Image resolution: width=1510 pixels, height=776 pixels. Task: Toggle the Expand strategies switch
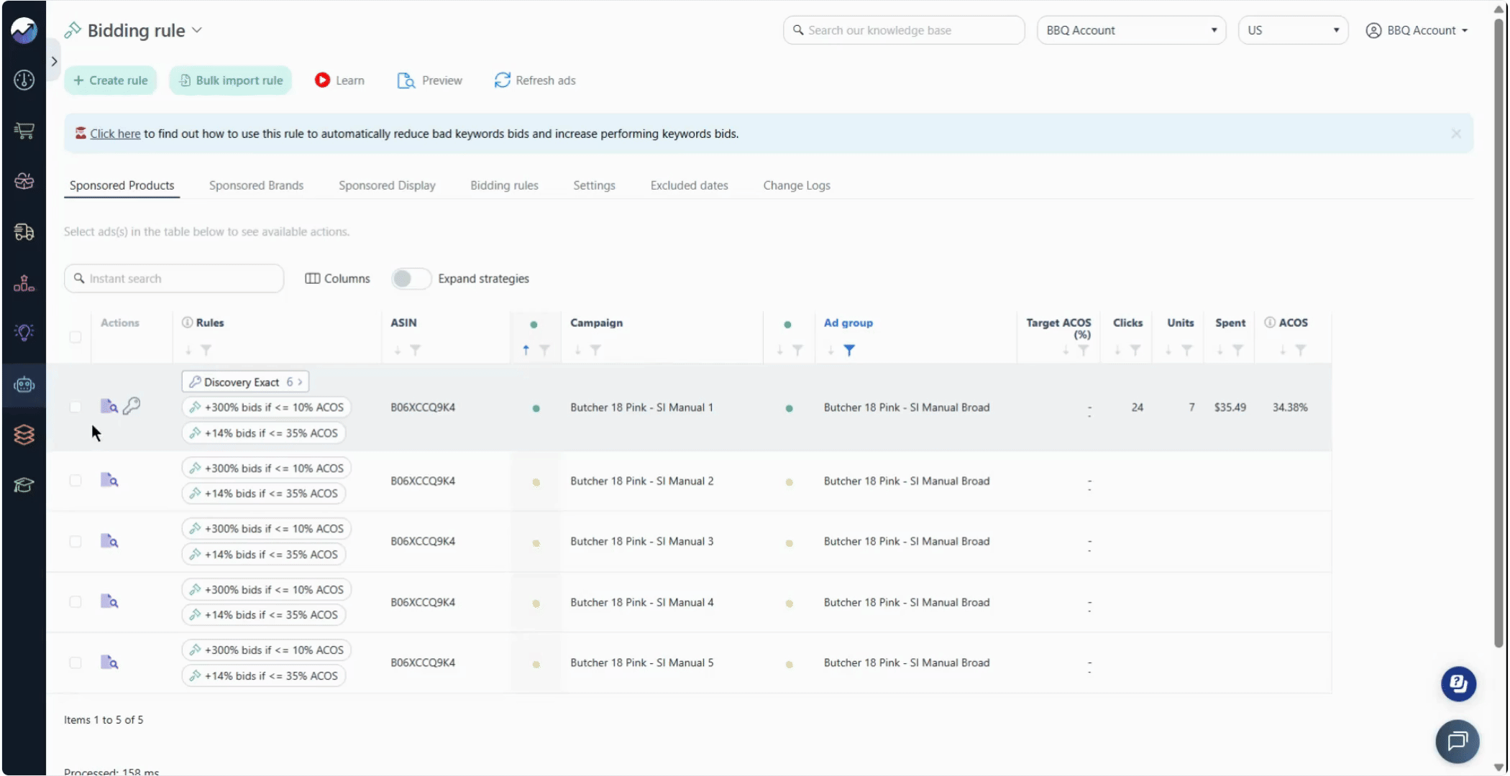[x=411, y=278]
